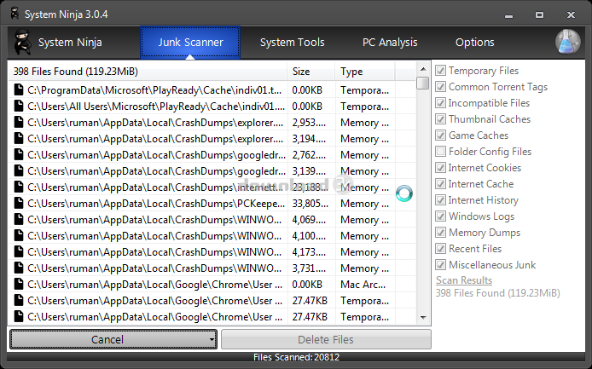The height and width of the screenshot is (369, 592).
Task: Click file icon of WINWO dump sized 4,069
Action: pos(19,220)
